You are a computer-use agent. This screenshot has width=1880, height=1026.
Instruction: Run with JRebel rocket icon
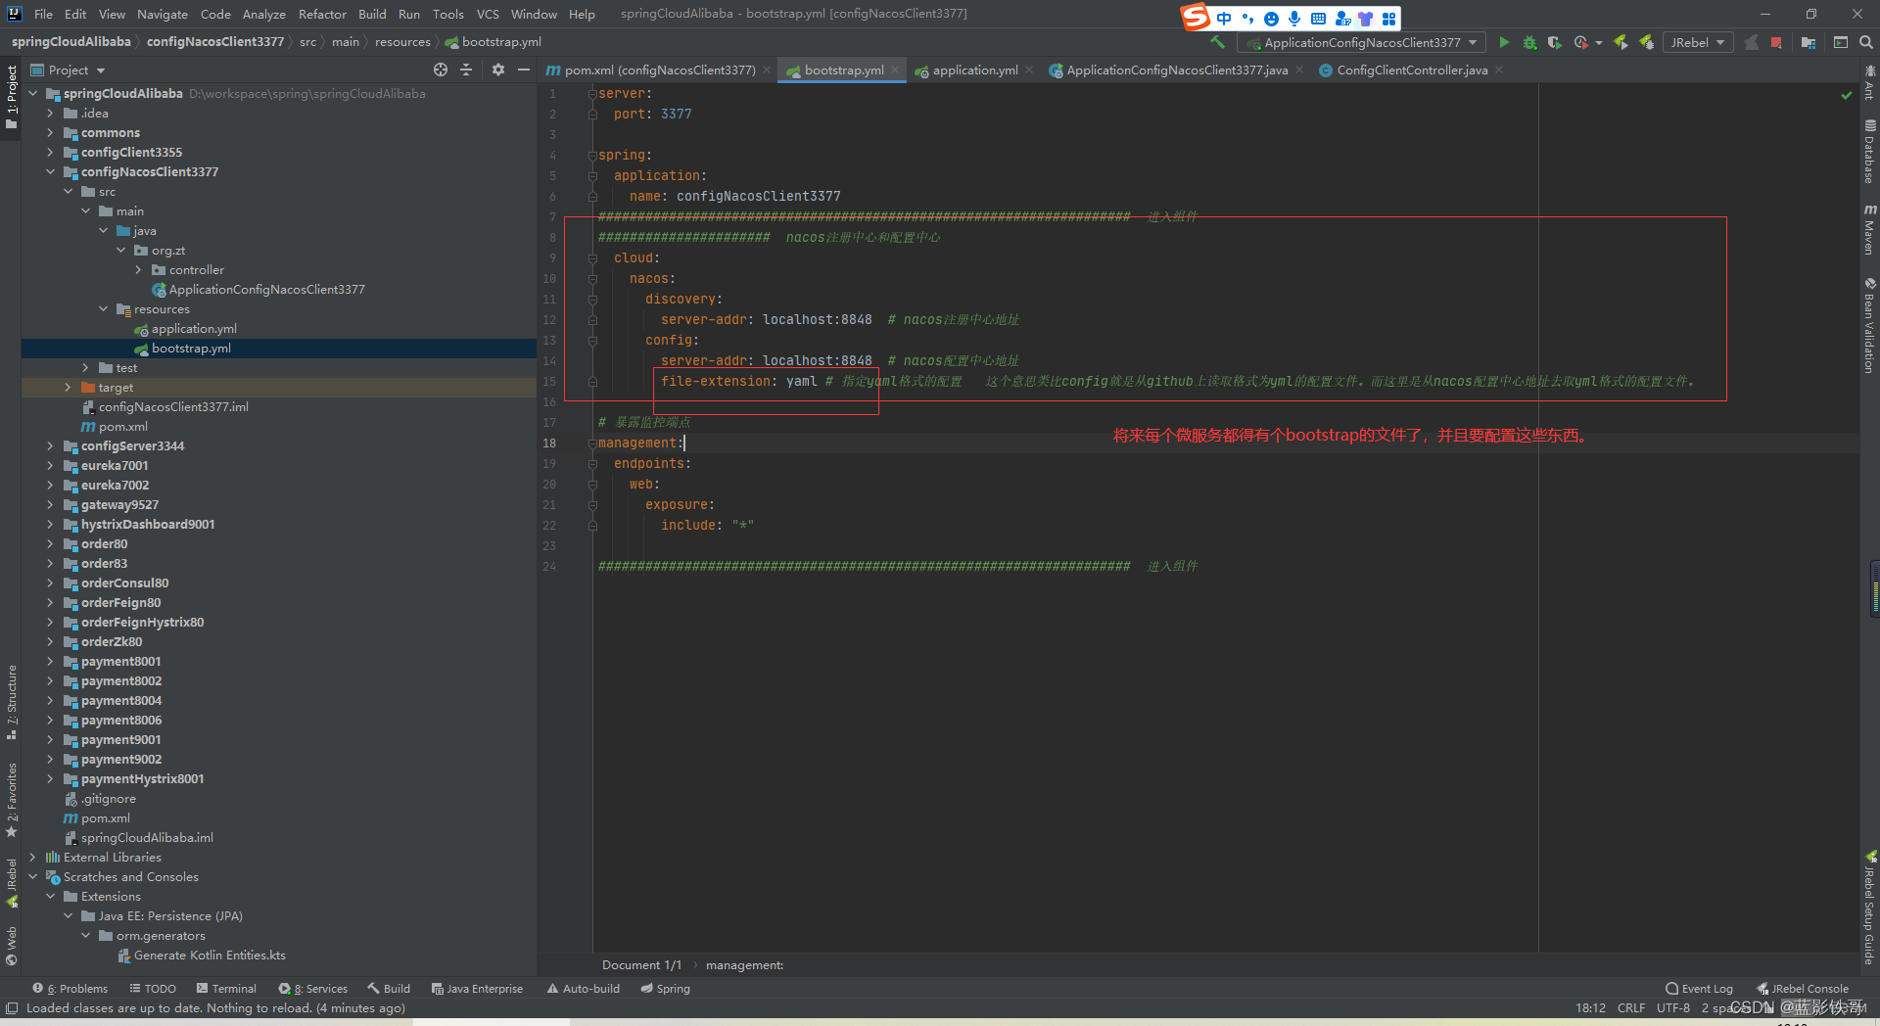[1621, 42]
